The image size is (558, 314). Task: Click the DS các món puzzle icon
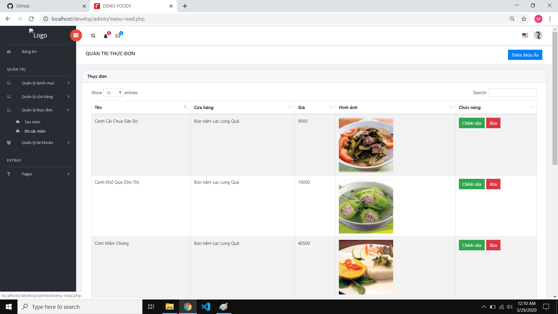[x=18, y=131]
